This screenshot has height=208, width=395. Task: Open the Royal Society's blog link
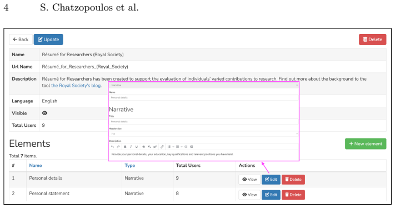pos(76,86)
